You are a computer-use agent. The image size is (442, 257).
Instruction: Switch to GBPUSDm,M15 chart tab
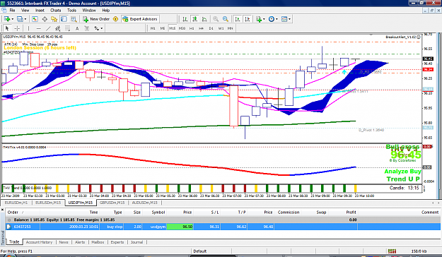(x=112, y=203)
